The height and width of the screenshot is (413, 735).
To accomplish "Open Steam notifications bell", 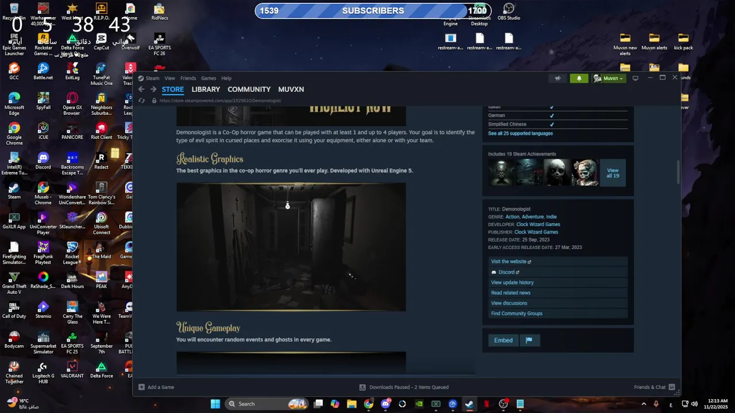I will (x=579, y=78).
